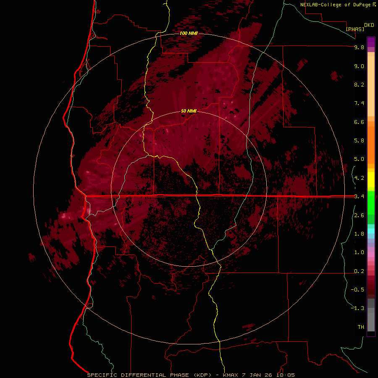Click the 7 JAN 26 date text
This screenshot has height=378, width=378.
pyautogui.click(x=258, y=375)
